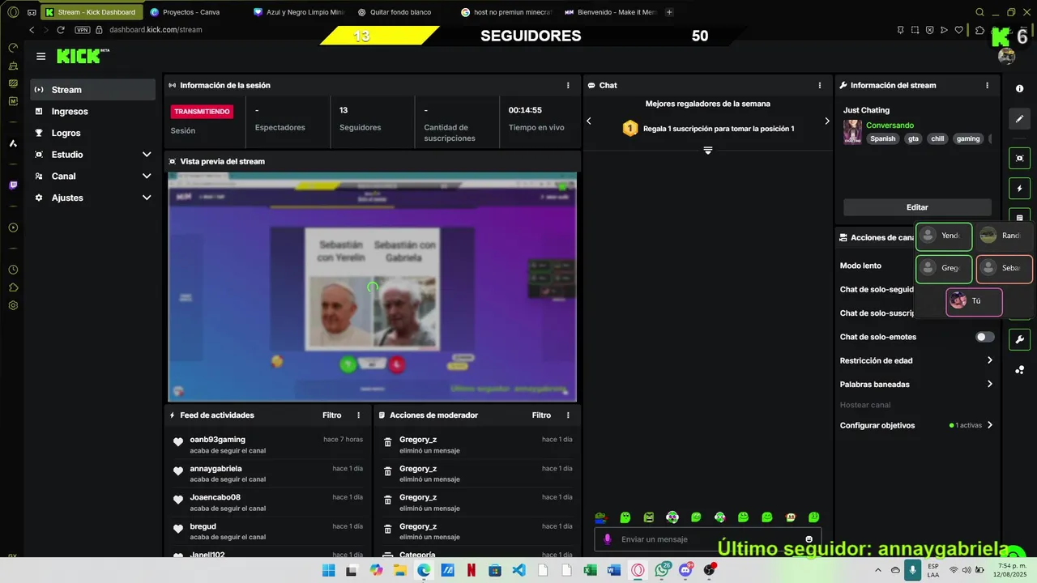
Task: Expand the Canal sidebar section
Action: pyautogui.click(x=147, y=176)
